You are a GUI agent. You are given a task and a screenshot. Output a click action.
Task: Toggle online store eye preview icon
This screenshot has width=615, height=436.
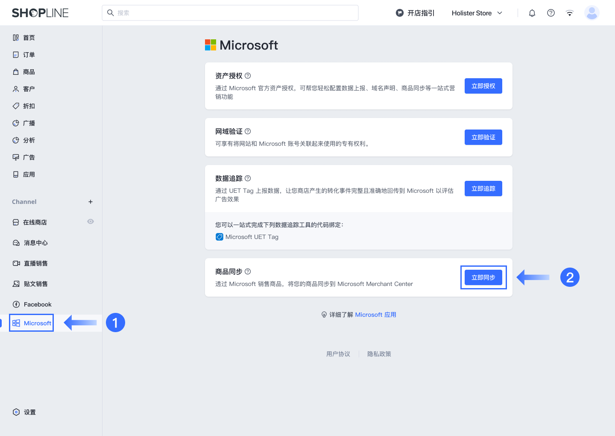point(91,221)
